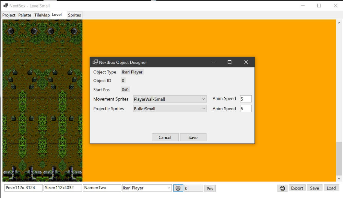
Task: Click the Pos=112x-3124 field
Action: pyautogui.click(x=24, y=188)
